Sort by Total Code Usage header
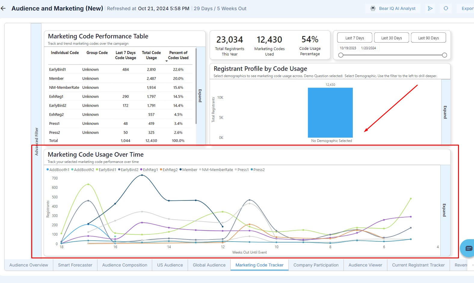Image resolution: width=474 pixels, height=283 pixels. click(x=151, y=55)
